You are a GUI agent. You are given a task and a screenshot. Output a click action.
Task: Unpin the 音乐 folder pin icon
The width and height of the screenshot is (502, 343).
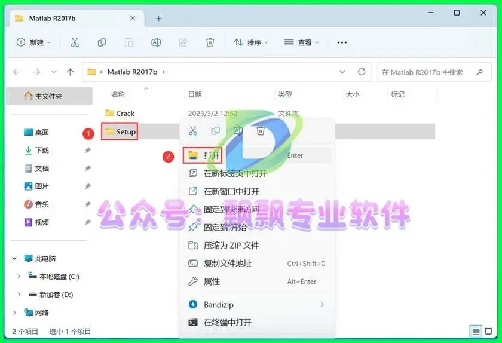[87, 204]
